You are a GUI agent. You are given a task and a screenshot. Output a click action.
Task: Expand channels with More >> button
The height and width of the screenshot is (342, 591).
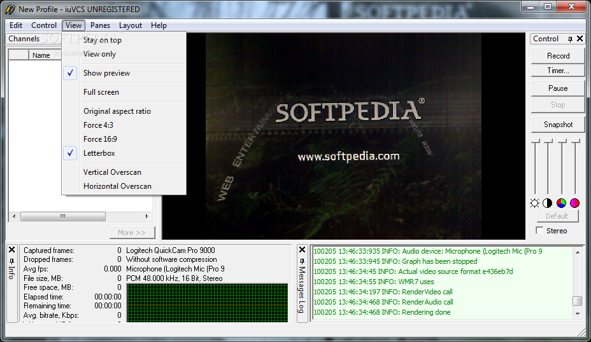click(x=132, y=233)
